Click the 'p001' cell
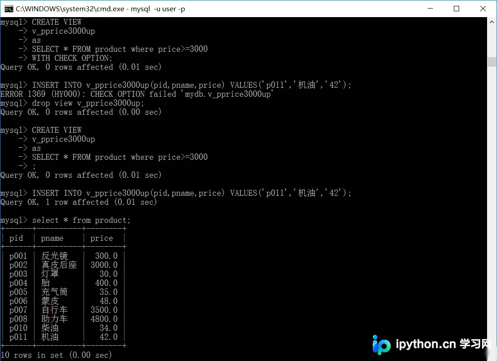This screenshot has height=361, width=497. tap(18, 256)
